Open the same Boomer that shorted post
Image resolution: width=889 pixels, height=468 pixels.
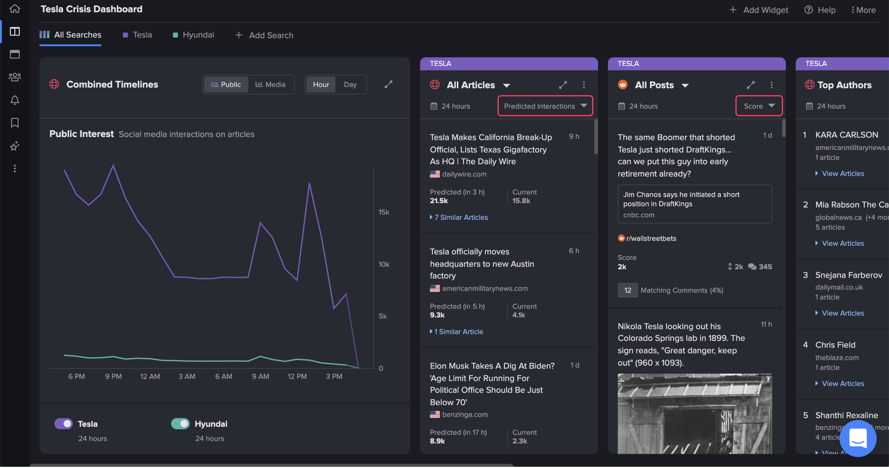click(x=676, y=155)
